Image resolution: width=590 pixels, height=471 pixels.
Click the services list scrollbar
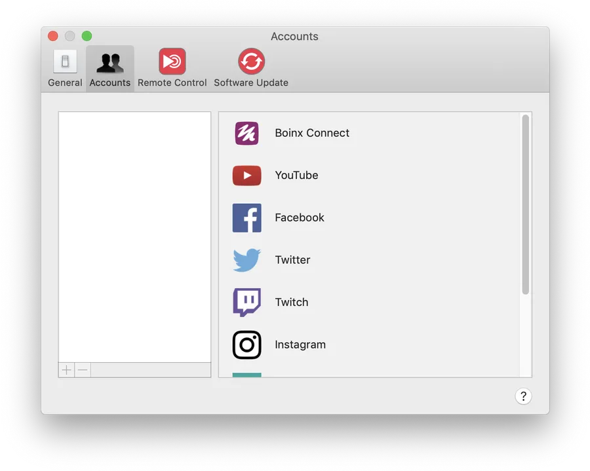point(526,204)
